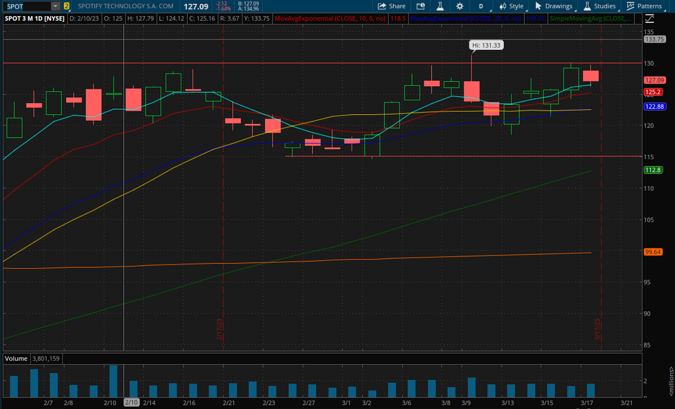Viewport: 675px width, 409px height.
Task: Click the chart scale icon above price axis
Action: pyautogui.click(x=650, y=19)
